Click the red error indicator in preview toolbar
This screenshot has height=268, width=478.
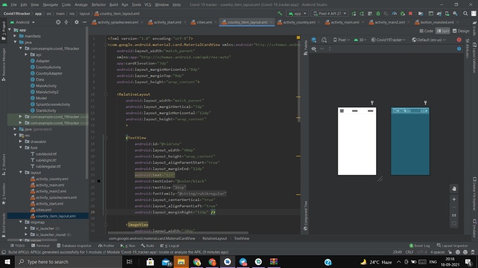click(459, 40)
